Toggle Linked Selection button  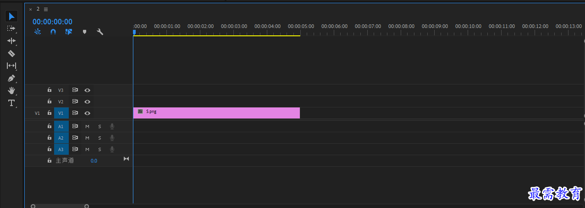coord(69,32)
